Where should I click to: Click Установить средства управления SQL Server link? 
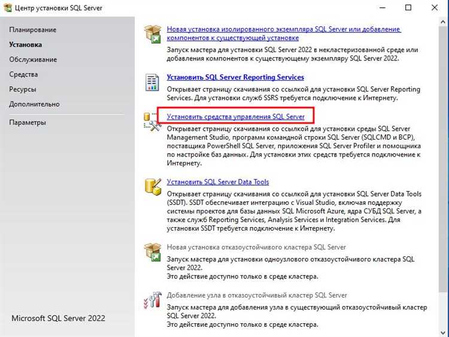point(235,117)
